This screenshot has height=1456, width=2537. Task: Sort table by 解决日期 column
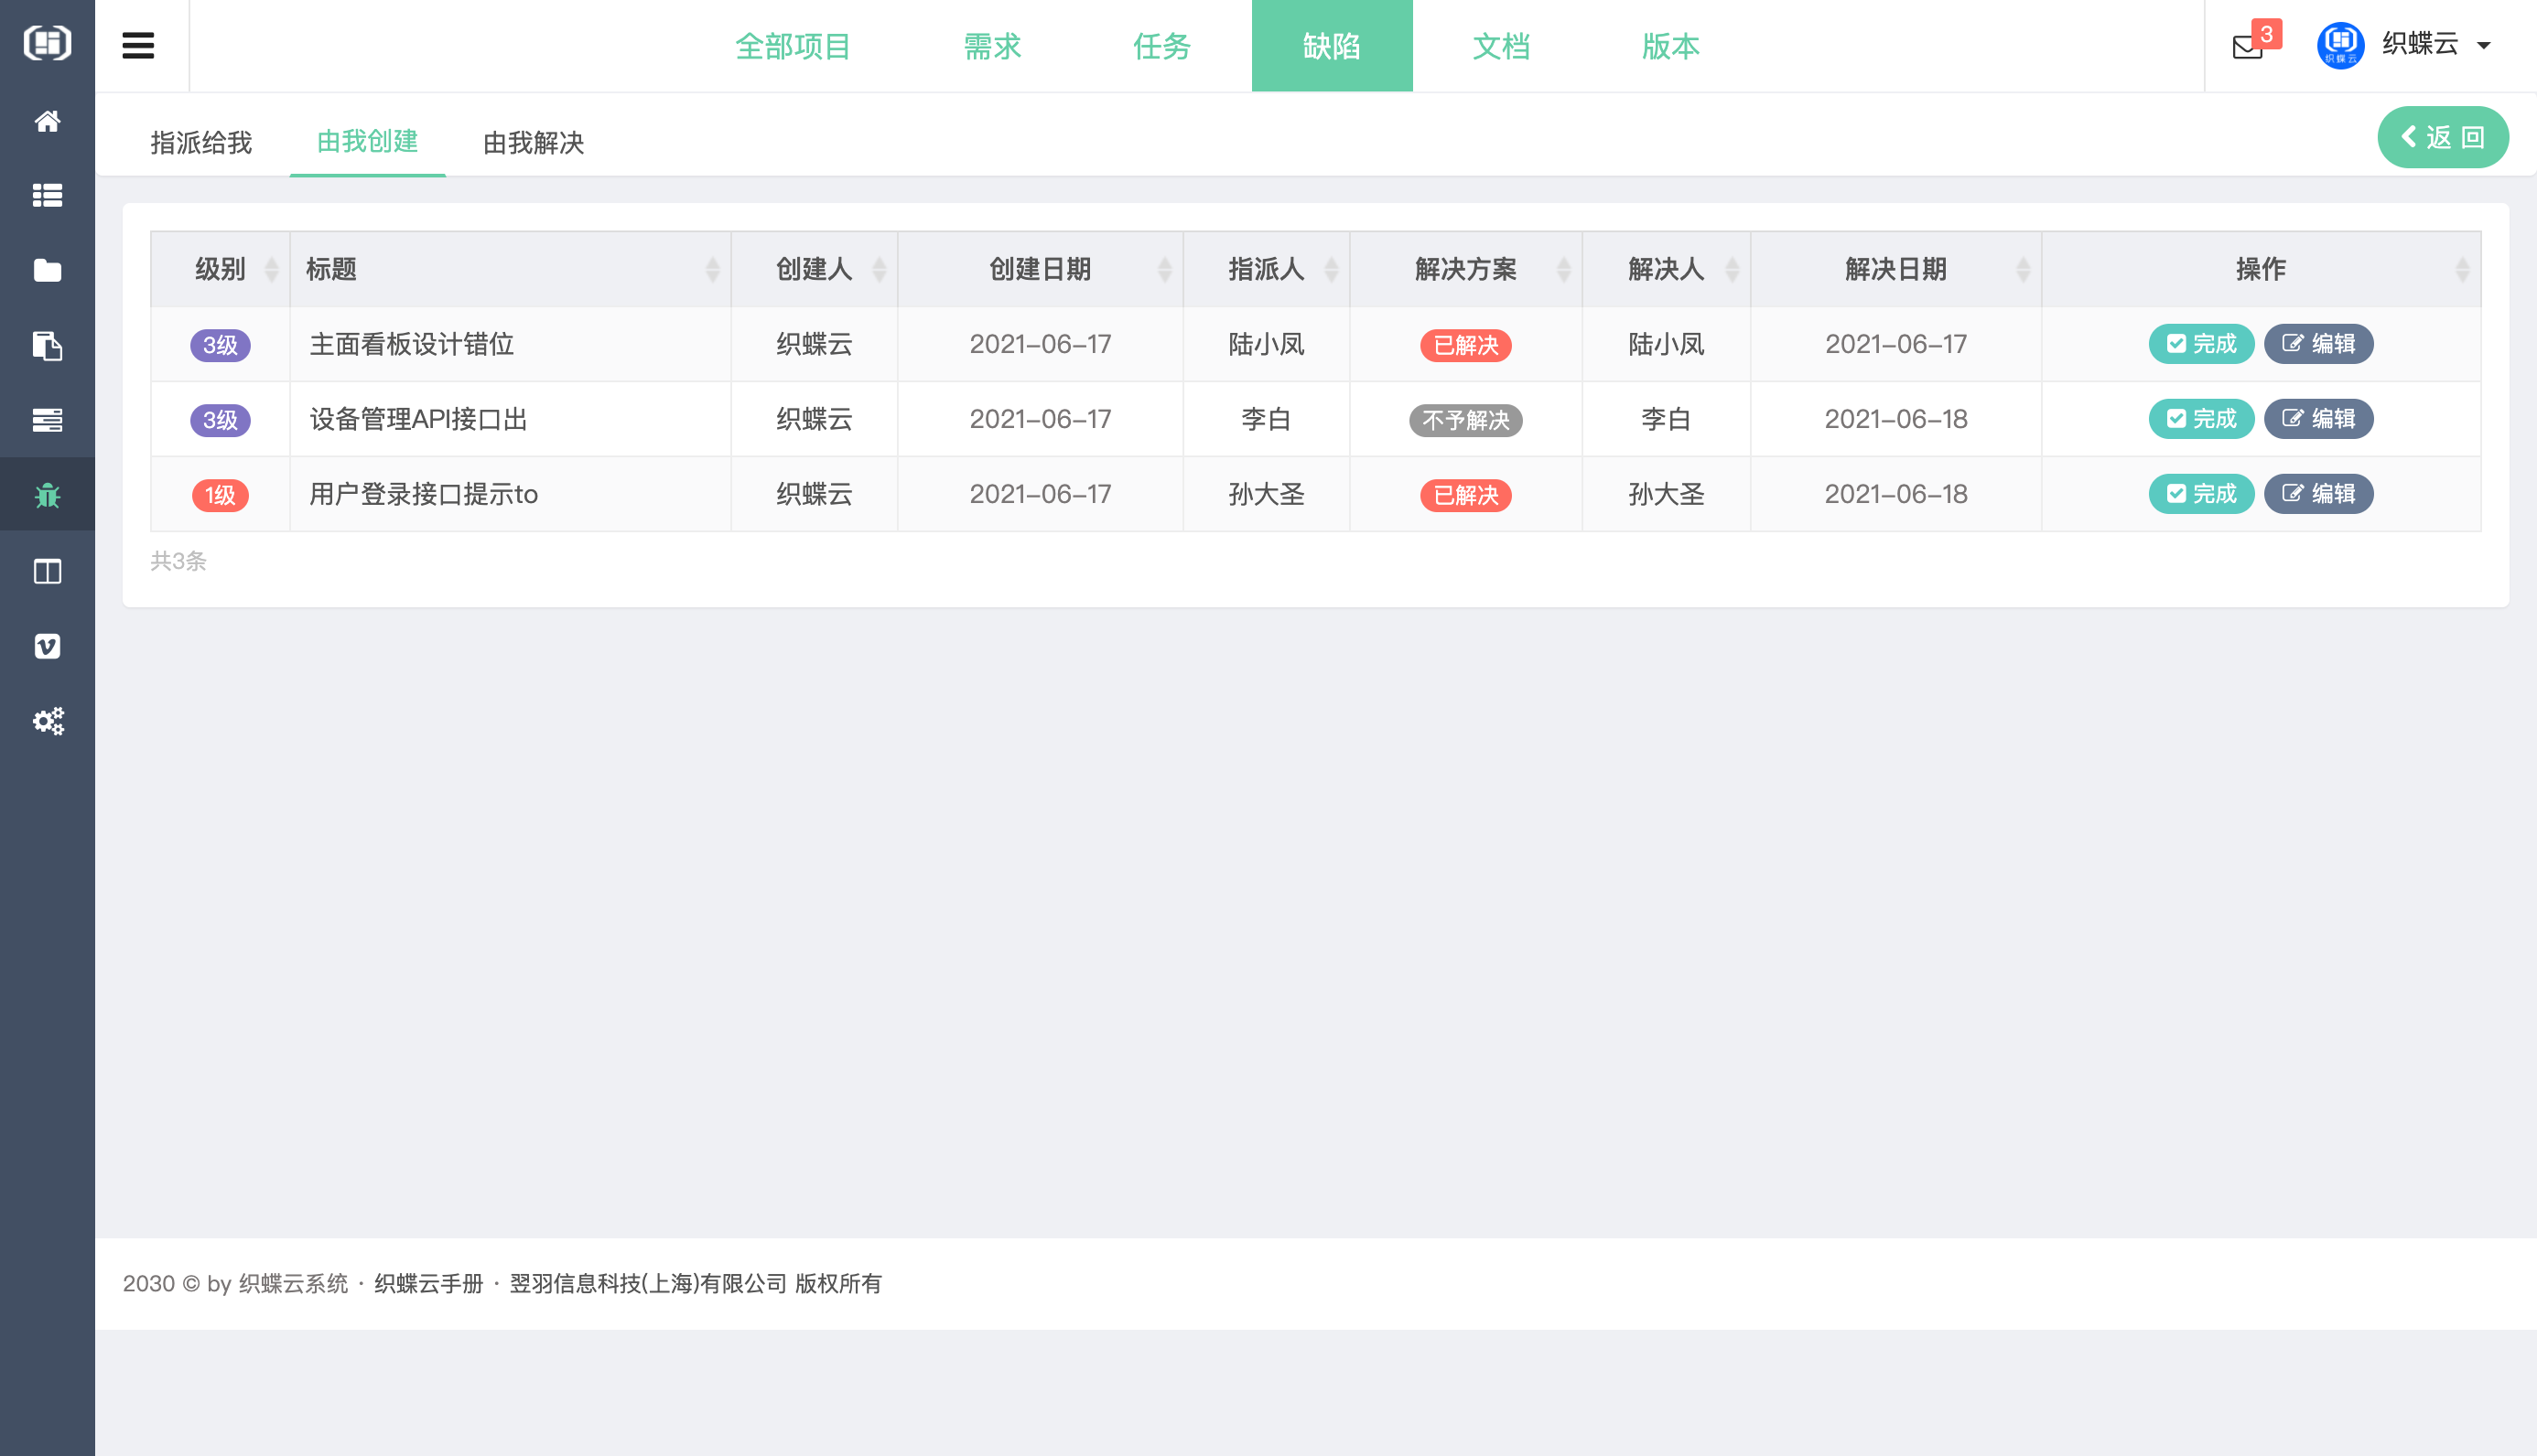(x=1895, y=269)
